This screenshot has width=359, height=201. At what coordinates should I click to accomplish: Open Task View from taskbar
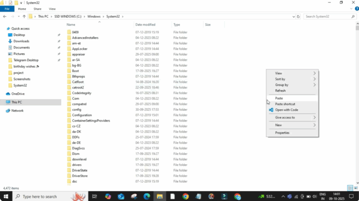coord(95,196)
